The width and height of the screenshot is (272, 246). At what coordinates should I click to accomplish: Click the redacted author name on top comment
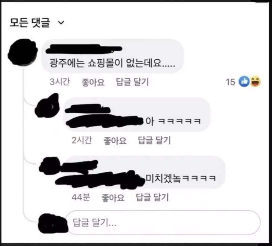click(x=84, y=49)
